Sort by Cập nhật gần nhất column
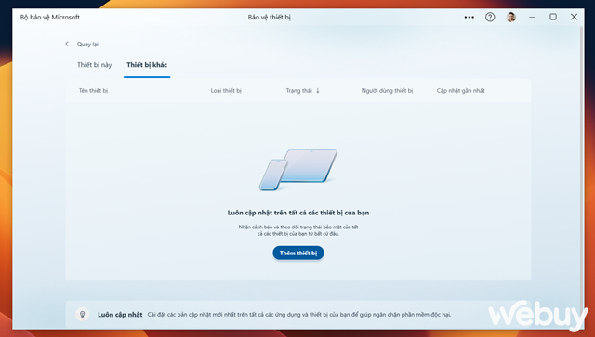This screenshot has width=595, height=337. coord(461,91)
